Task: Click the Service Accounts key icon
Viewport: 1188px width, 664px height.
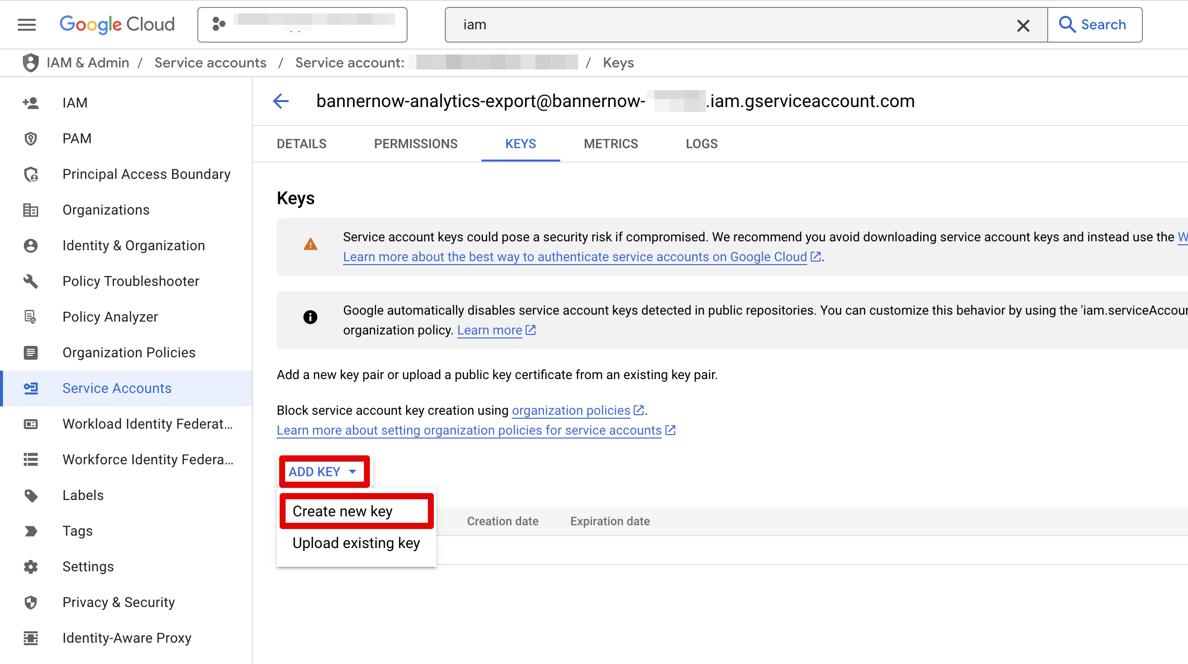Action: pos(31,388)
